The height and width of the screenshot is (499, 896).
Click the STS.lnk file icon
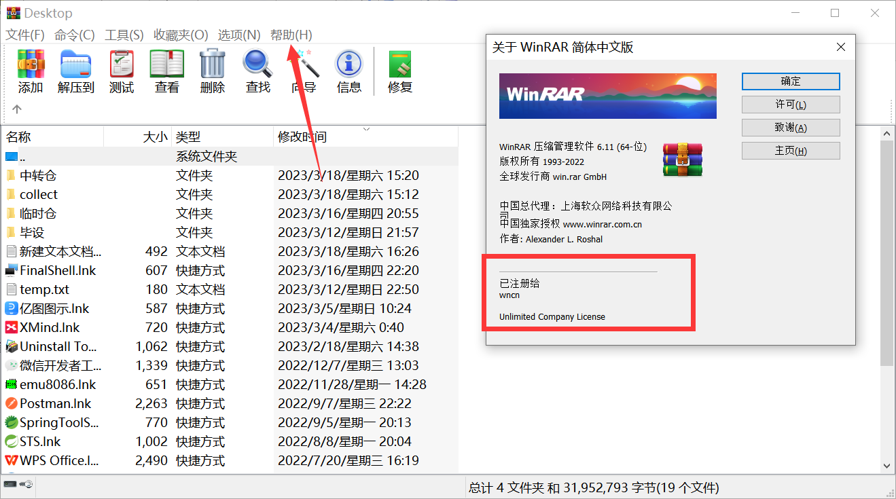pos(11,441)
